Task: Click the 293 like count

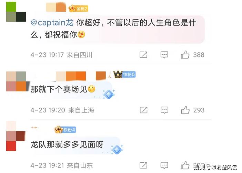Action: [199, 110]
